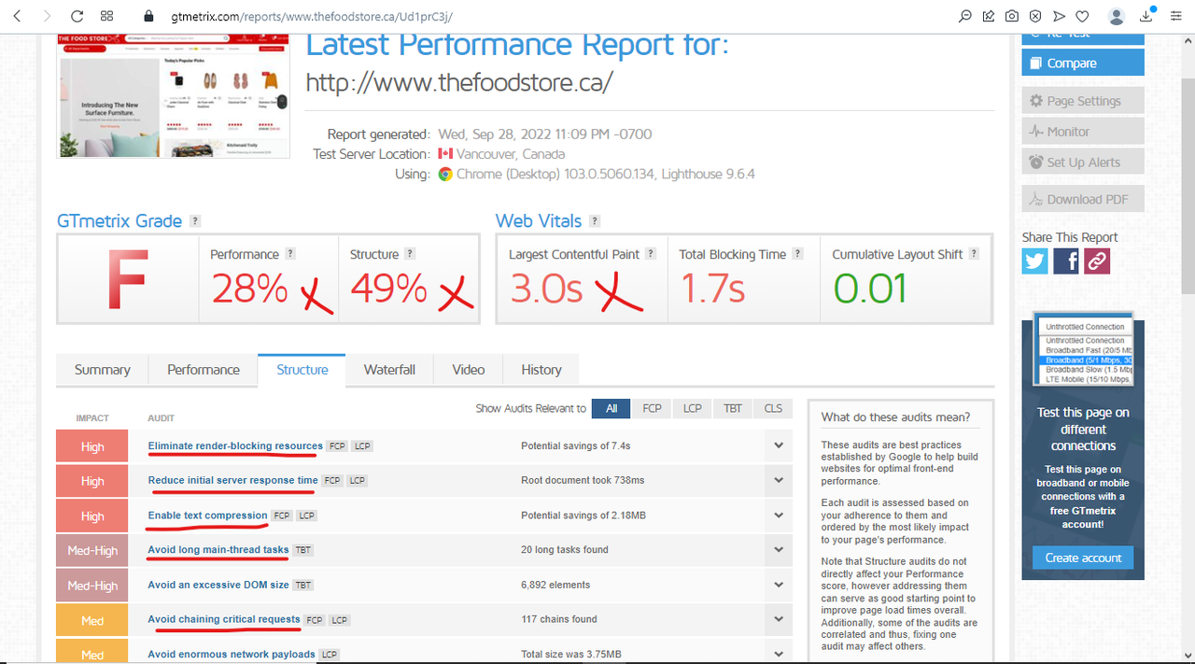Open Avoid long main-thread tasks link
The height and width of the screenshot is (664, 1195).
tap(218, 550)
